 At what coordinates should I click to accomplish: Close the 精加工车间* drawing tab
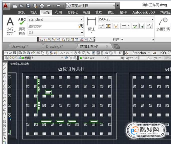107,46
